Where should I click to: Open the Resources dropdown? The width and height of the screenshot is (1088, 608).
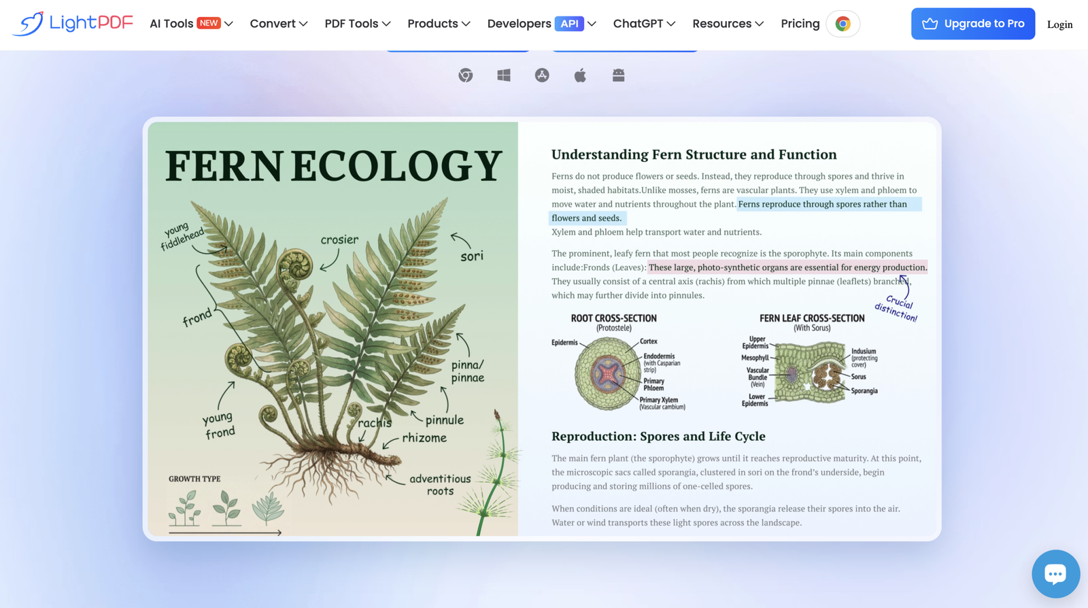click(x=728, y=24)
